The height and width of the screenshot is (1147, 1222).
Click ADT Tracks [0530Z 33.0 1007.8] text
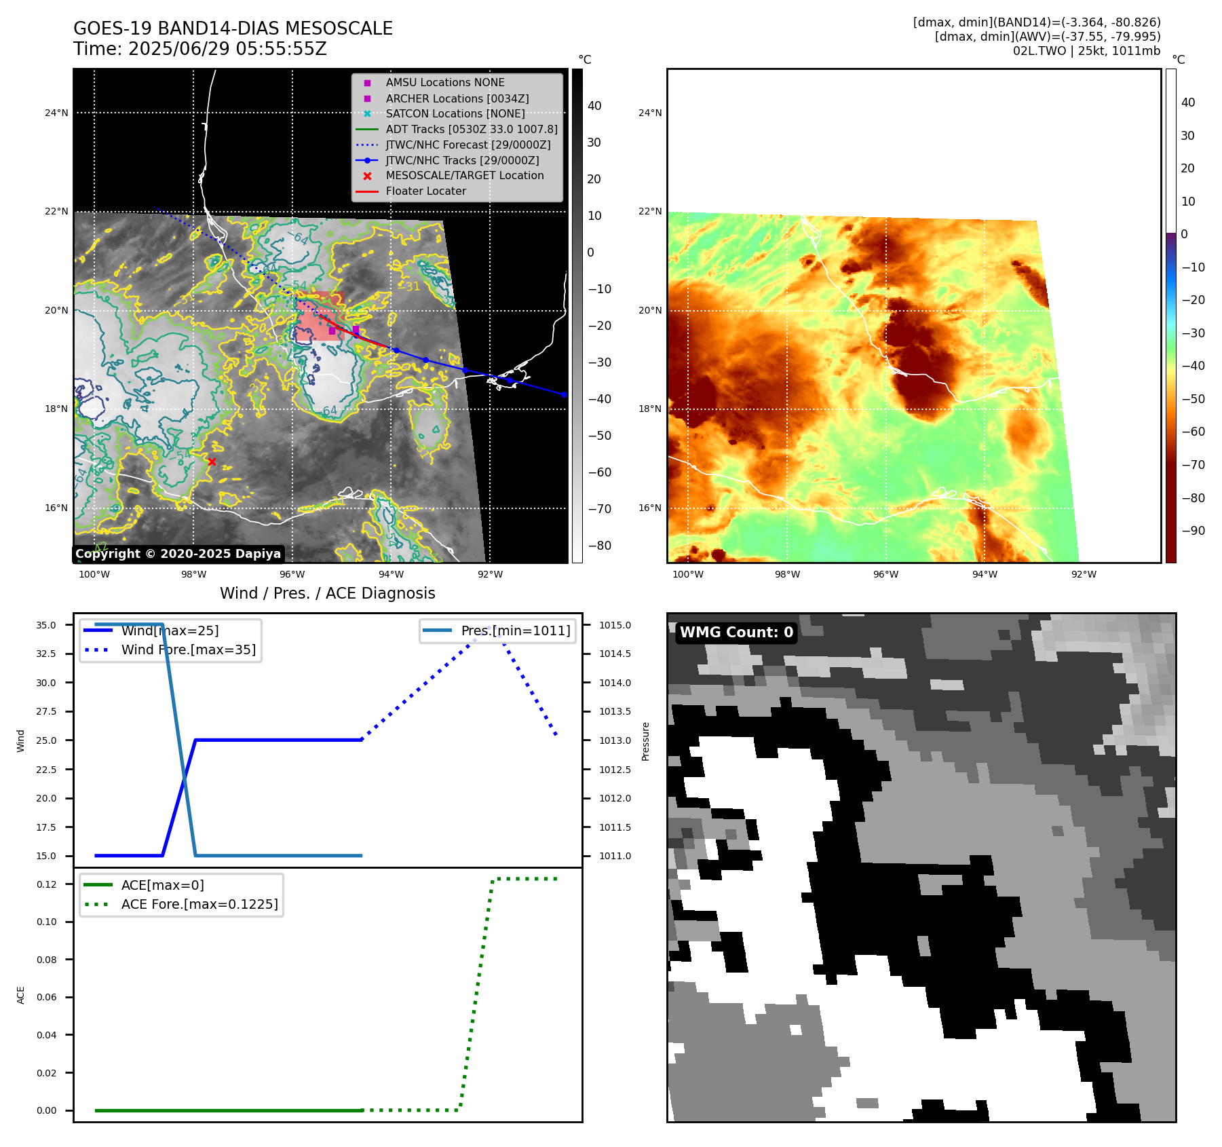pos(472,129)
